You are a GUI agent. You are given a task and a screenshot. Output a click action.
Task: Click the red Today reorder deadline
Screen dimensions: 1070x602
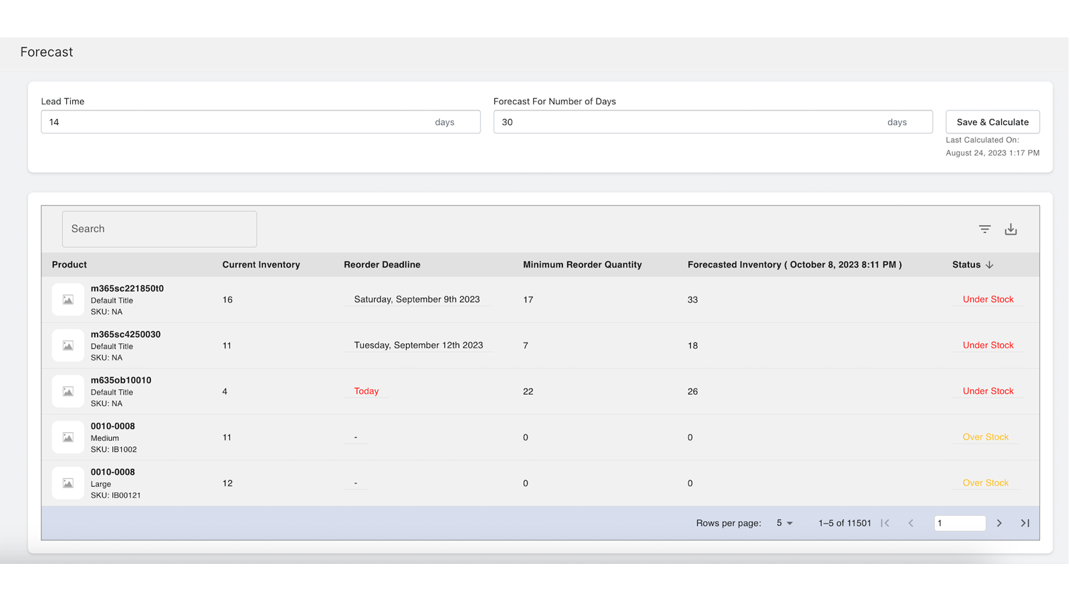tap(366, 391)
